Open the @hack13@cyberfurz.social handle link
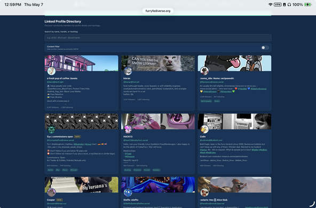 [x=136, y=140]
